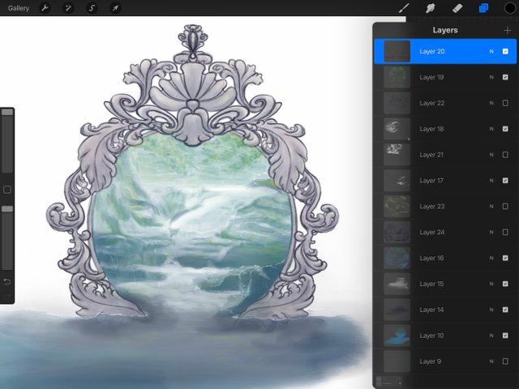The width and height of the screenshot is (519, 389).
Task: Select the row labeled Layer 21
Action: [x=445, y=155]
